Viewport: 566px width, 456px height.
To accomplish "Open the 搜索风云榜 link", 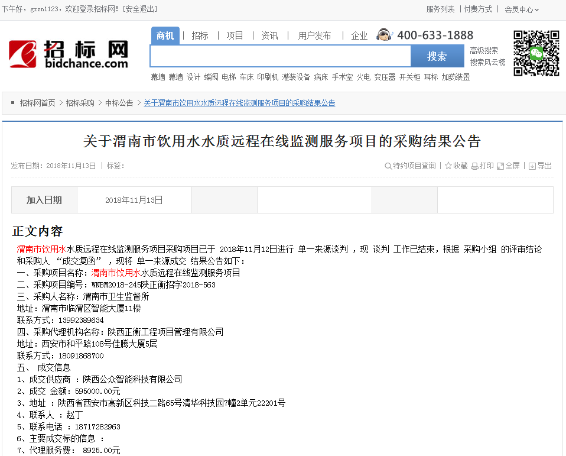I will coord(487,62).
